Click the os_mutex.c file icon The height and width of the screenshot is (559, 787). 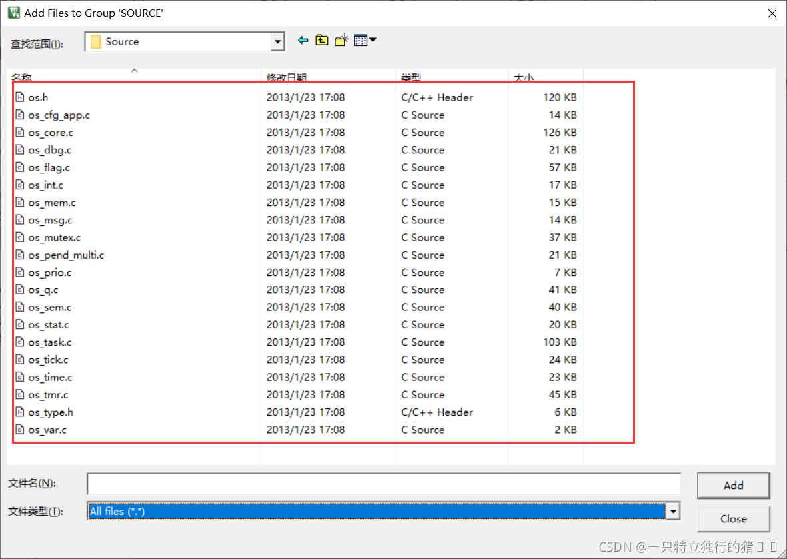[19, 237]
